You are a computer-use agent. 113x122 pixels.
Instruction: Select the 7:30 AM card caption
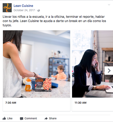point(11,103)
